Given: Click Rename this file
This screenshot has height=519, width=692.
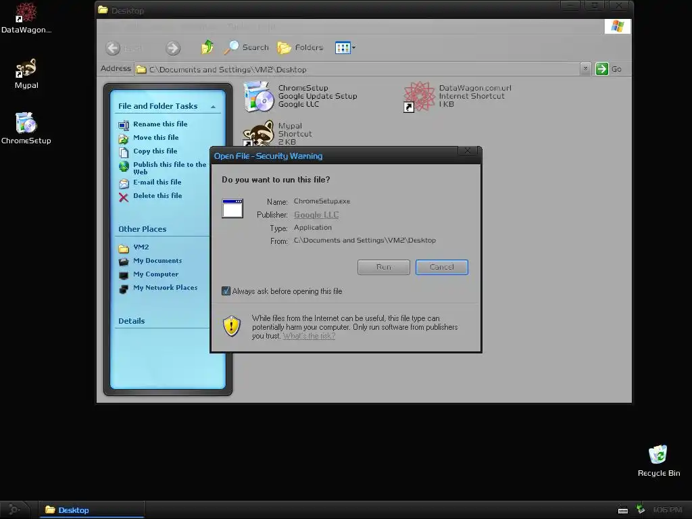Looking at the screenshot, I should (160, 124).
